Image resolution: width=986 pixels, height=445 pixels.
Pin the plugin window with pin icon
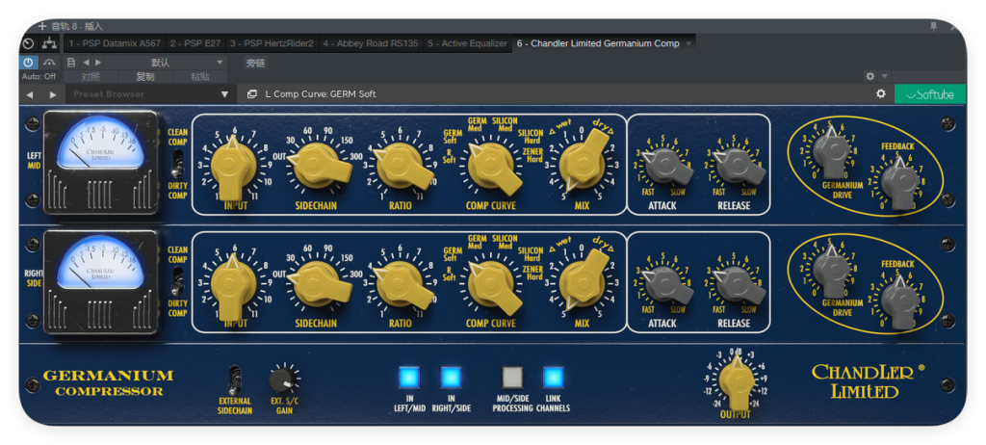(x=933, y=26)
